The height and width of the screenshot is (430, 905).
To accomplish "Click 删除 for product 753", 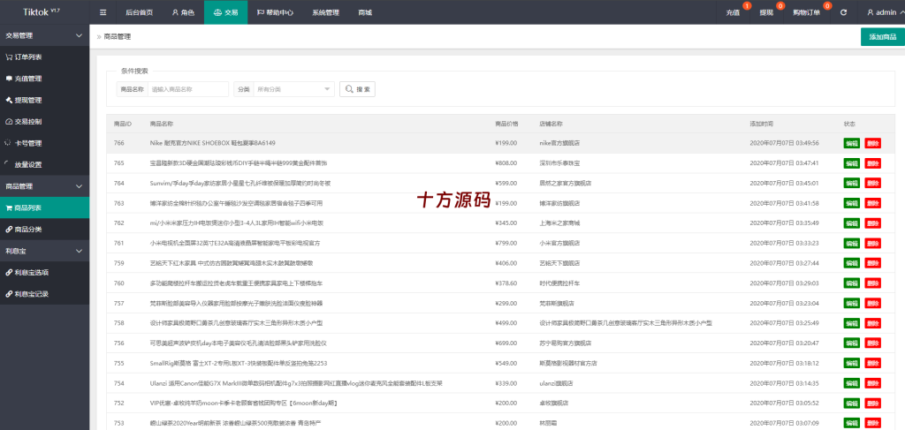I will point(872,423).
